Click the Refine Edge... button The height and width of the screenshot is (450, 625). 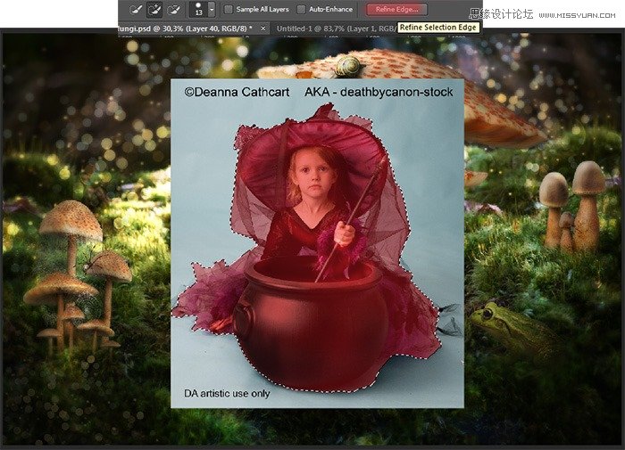(x=396, y=9)
